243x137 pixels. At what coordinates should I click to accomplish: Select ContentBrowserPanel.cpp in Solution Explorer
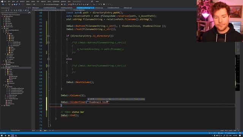tap(17, 88)
